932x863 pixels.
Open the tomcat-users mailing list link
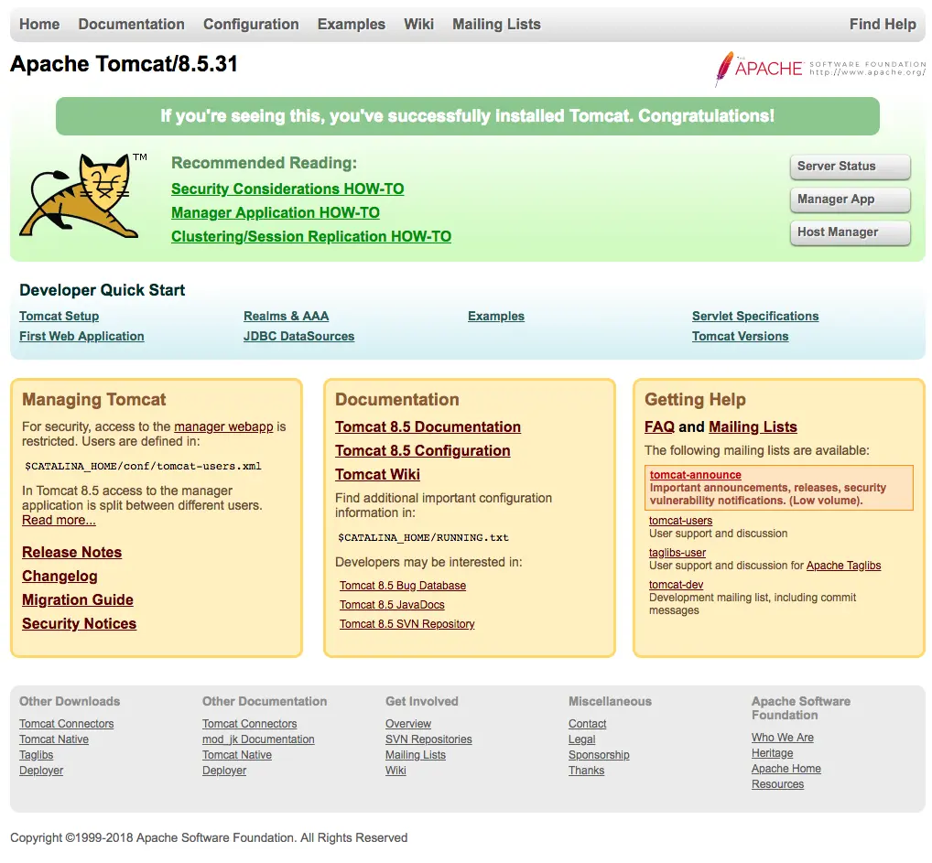click(680, 521)
